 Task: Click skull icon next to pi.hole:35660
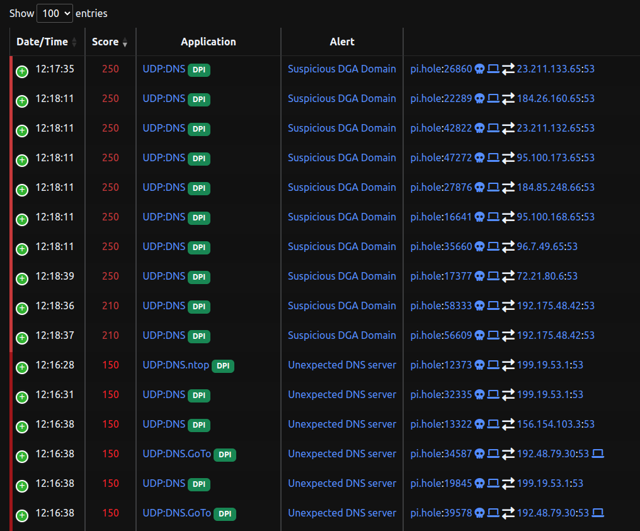coord(479,246)
